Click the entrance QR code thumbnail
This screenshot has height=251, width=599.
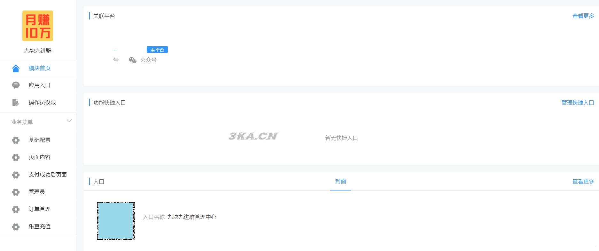point(116,221)
